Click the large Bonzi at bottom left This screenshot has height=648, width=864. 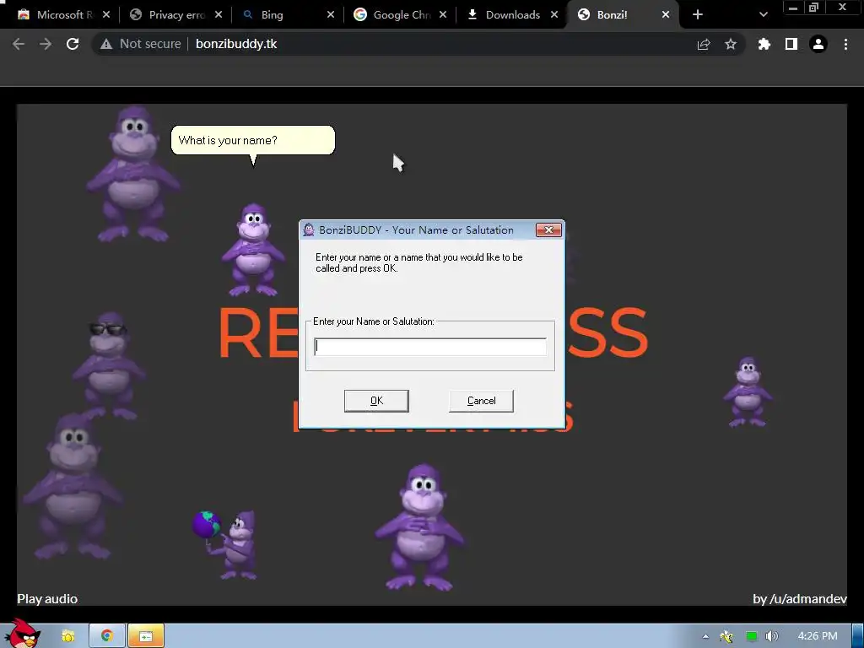[72, 486]
